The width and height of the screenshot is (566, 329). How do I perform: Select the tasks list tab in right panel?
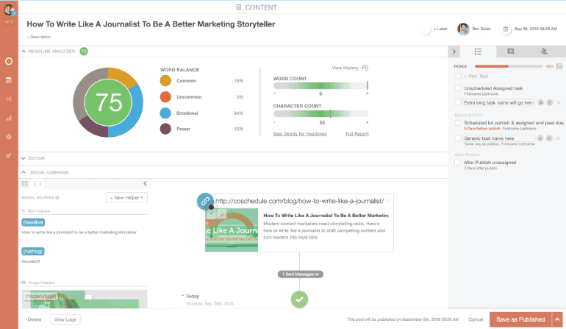coord(478,51)
